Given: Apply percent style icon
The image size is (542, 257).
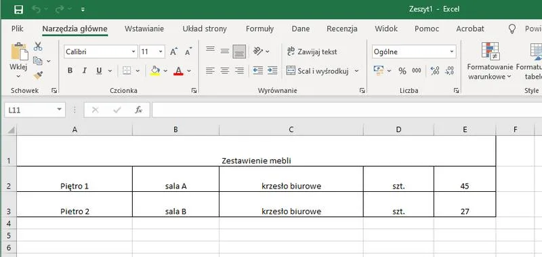Looking at the screenshot, I should coord(402,71).
